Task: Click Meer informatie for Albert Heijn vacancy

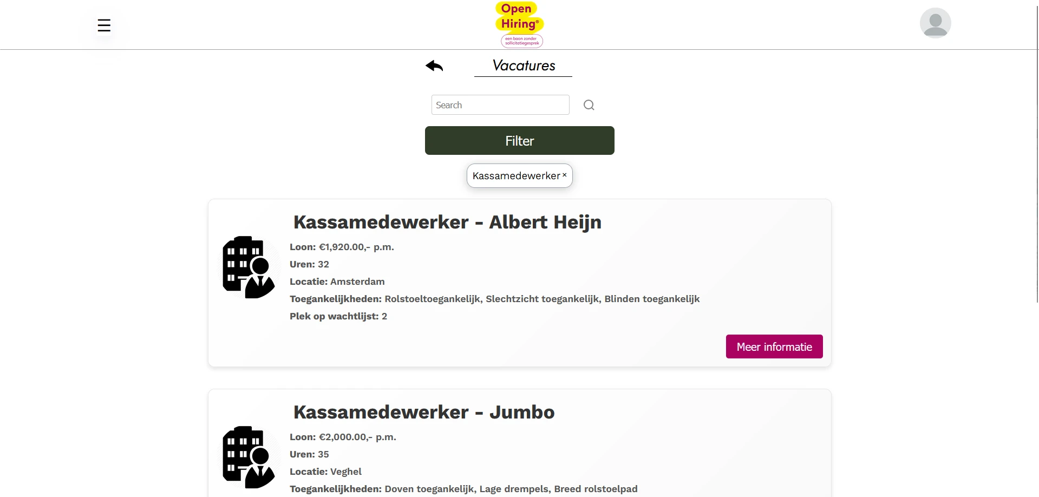Action: [774, 346]
